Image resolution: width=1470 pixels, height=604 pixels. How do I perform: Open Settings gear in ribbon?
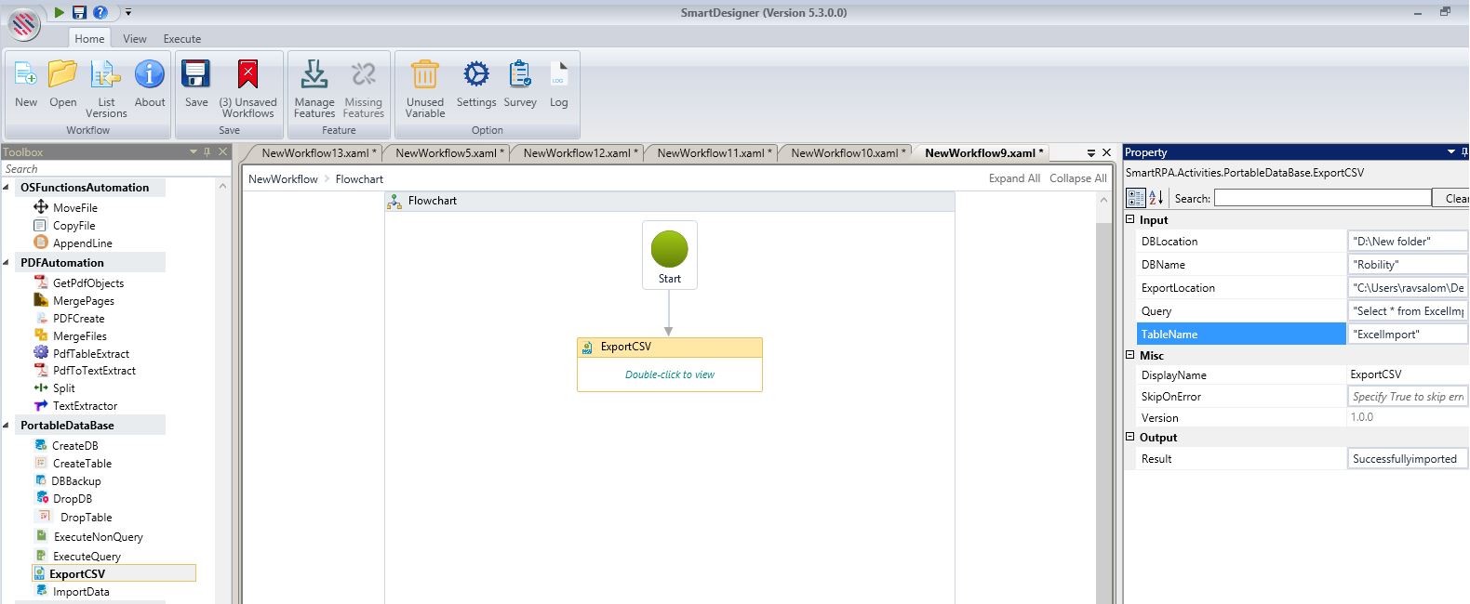click(476, 75)
